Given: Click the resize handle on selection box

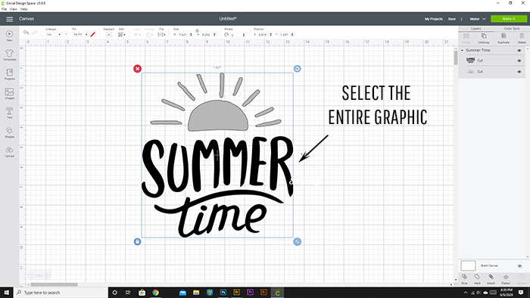Looking at the screenshot, I should point(297,241).
